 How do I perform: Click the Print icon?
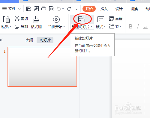pyautogui.click(x=44, y=9)
